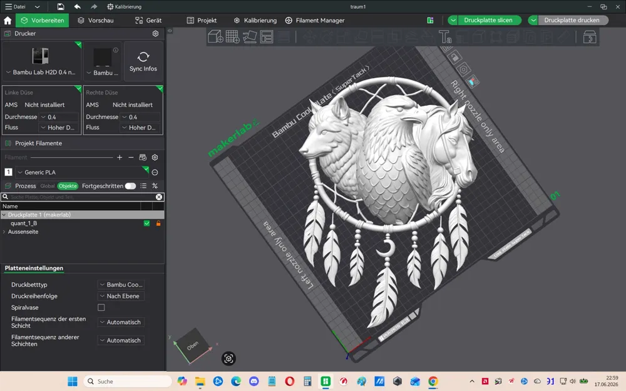Arrange all objects with layout icon
Viewport: 626px width, 391px height.
click(x=266, y=37)
